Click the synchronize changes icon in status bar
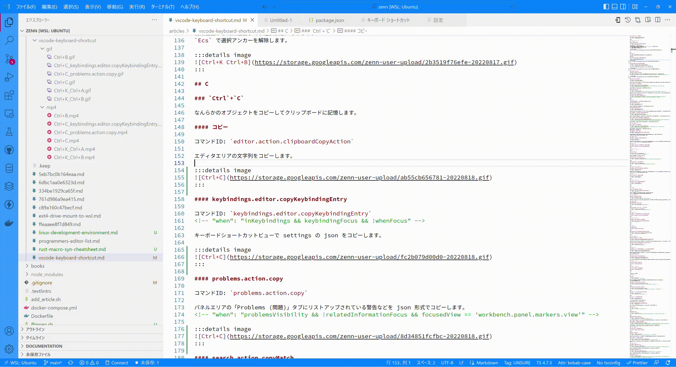This screenshot has width=676, height=367. click(x=70, y=363)
